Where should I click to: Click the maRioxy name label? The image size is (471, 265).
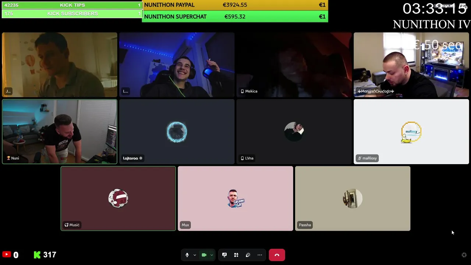pyautogui.click(x=368, y=158)
